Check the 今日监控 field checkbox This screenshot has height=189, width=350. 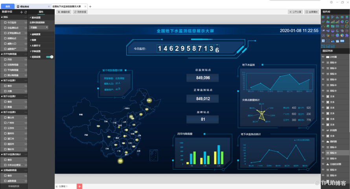tap(4, 22)
